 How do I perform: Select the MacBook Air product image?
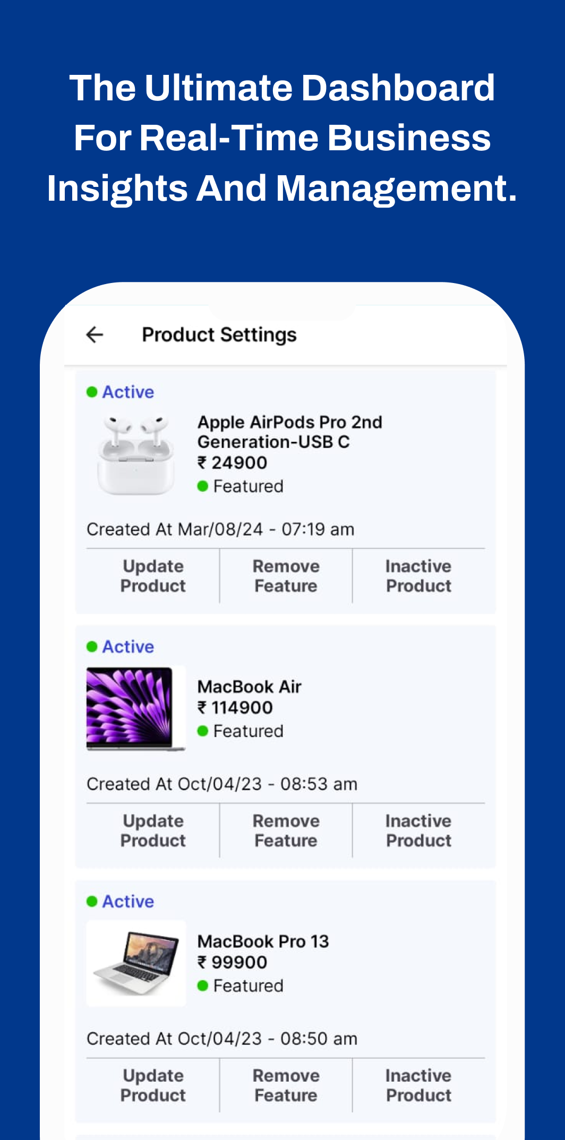[x=135, y=707]
